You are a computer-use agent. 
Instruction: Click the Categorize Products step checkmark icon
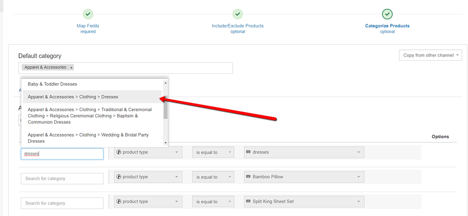pyautogui.click(x=387, y=14)
